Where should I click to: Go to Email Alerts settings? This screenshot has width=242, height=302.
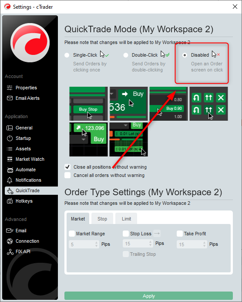tap(27, 98)
